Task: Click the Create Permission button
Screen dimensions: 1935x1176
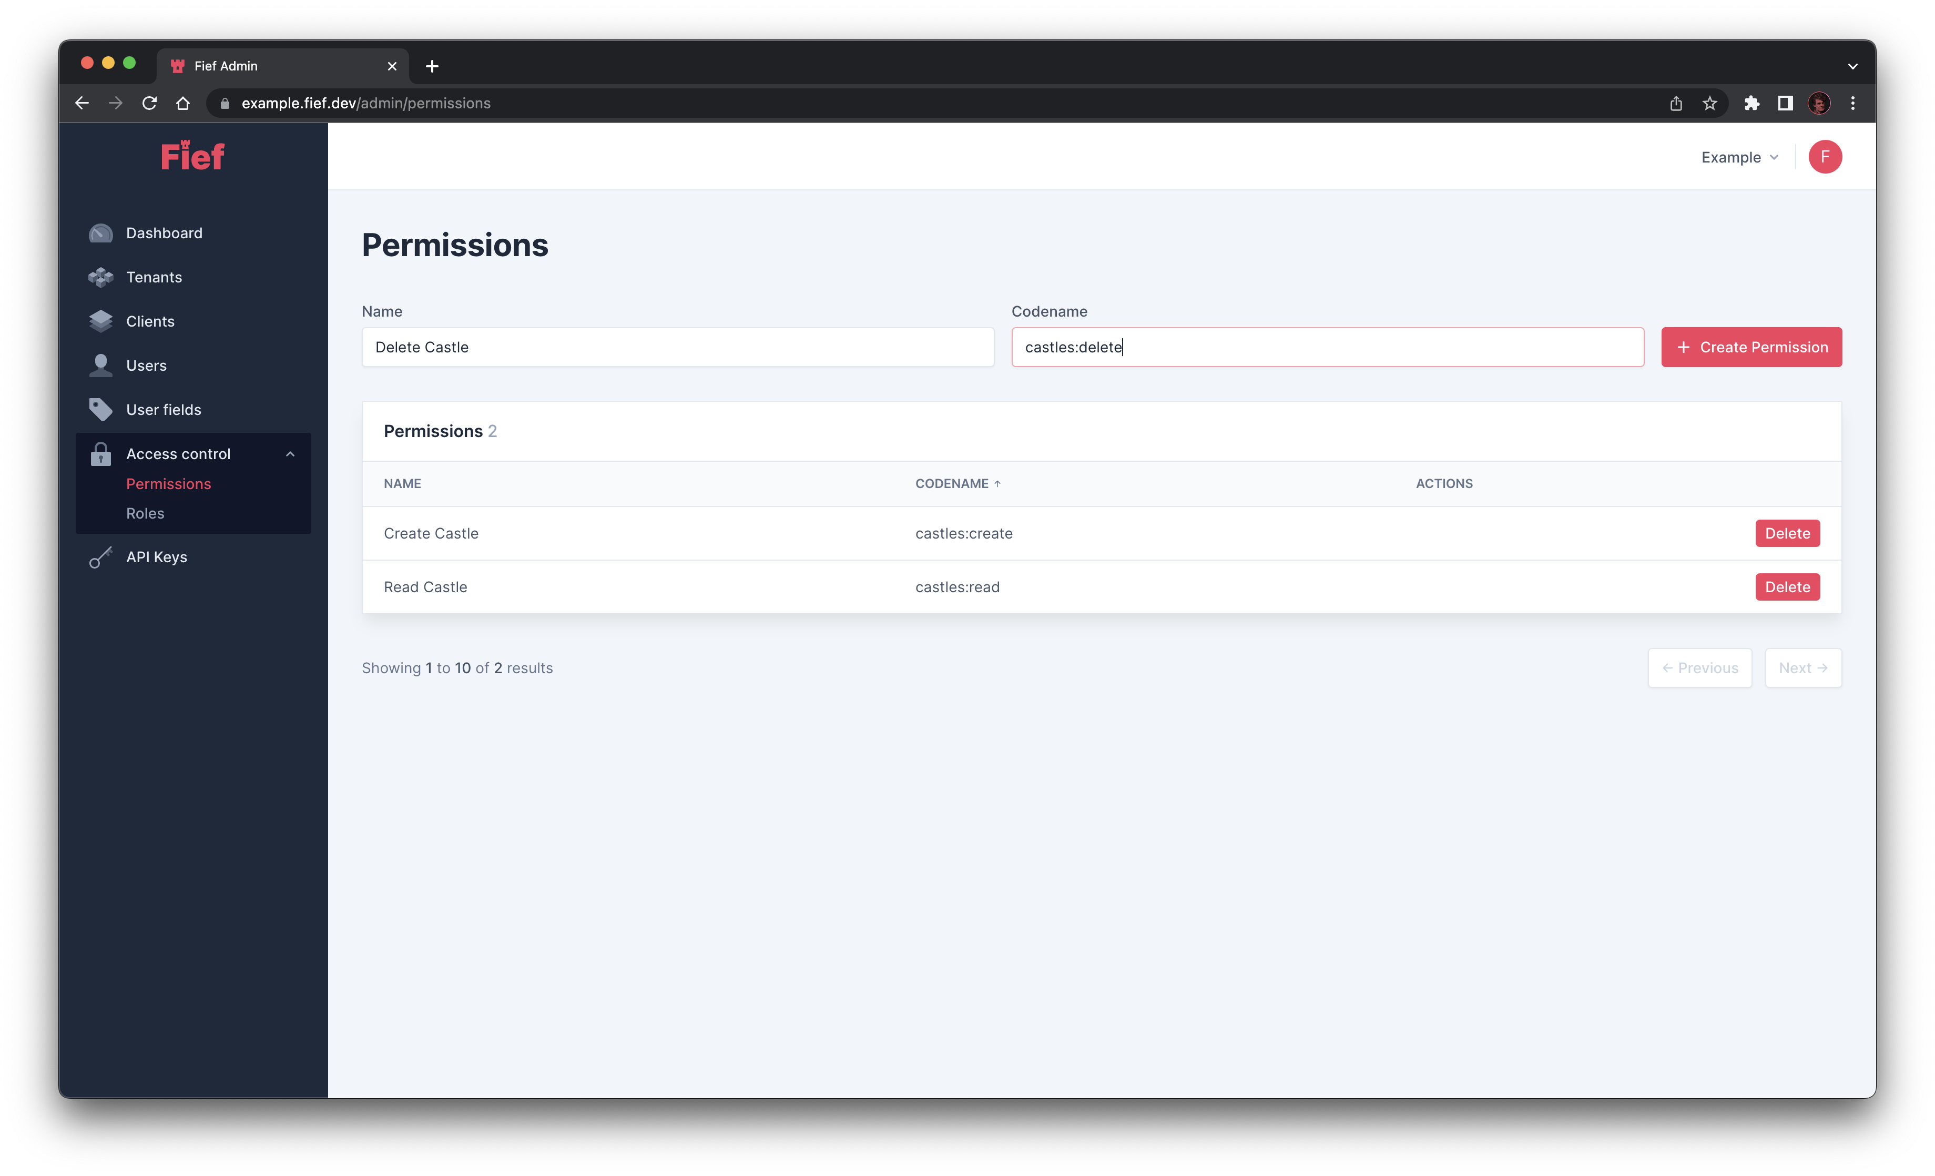Action: point(1752,347)
